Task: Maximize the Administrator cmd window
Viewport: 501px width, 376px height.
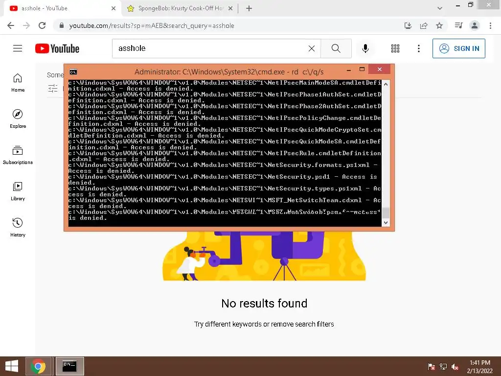Action: [362, 70]
